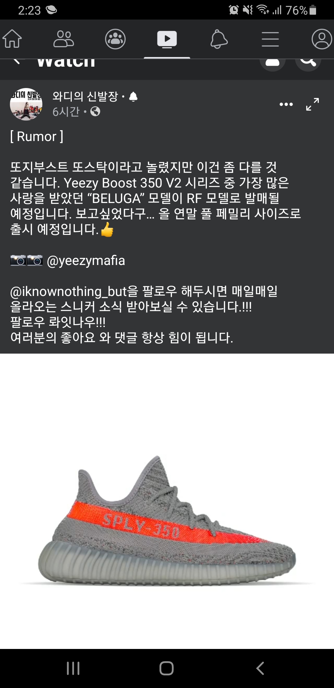Open the Notifications bell tab

[219, 39]
